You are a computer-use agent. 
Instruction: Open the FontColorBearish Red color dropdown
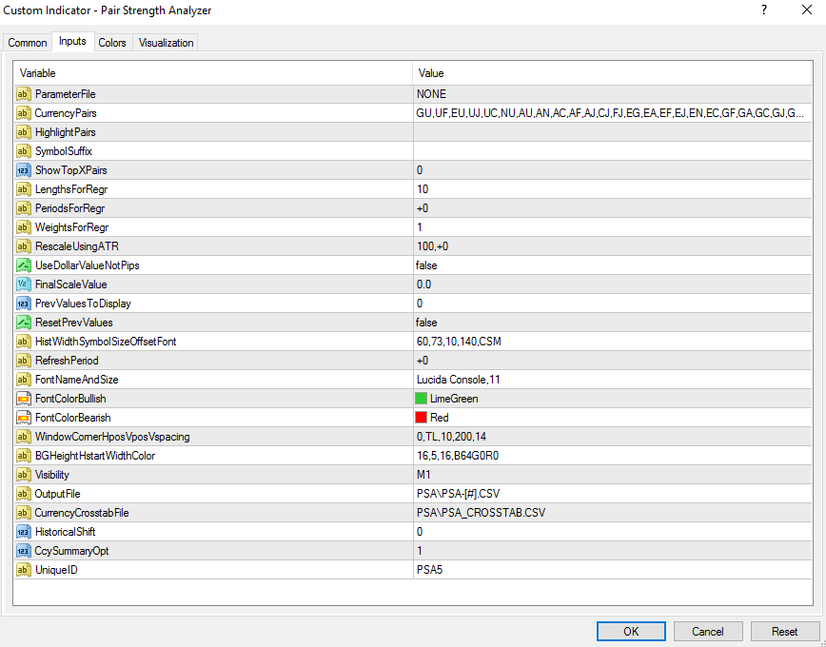(609, 418)
